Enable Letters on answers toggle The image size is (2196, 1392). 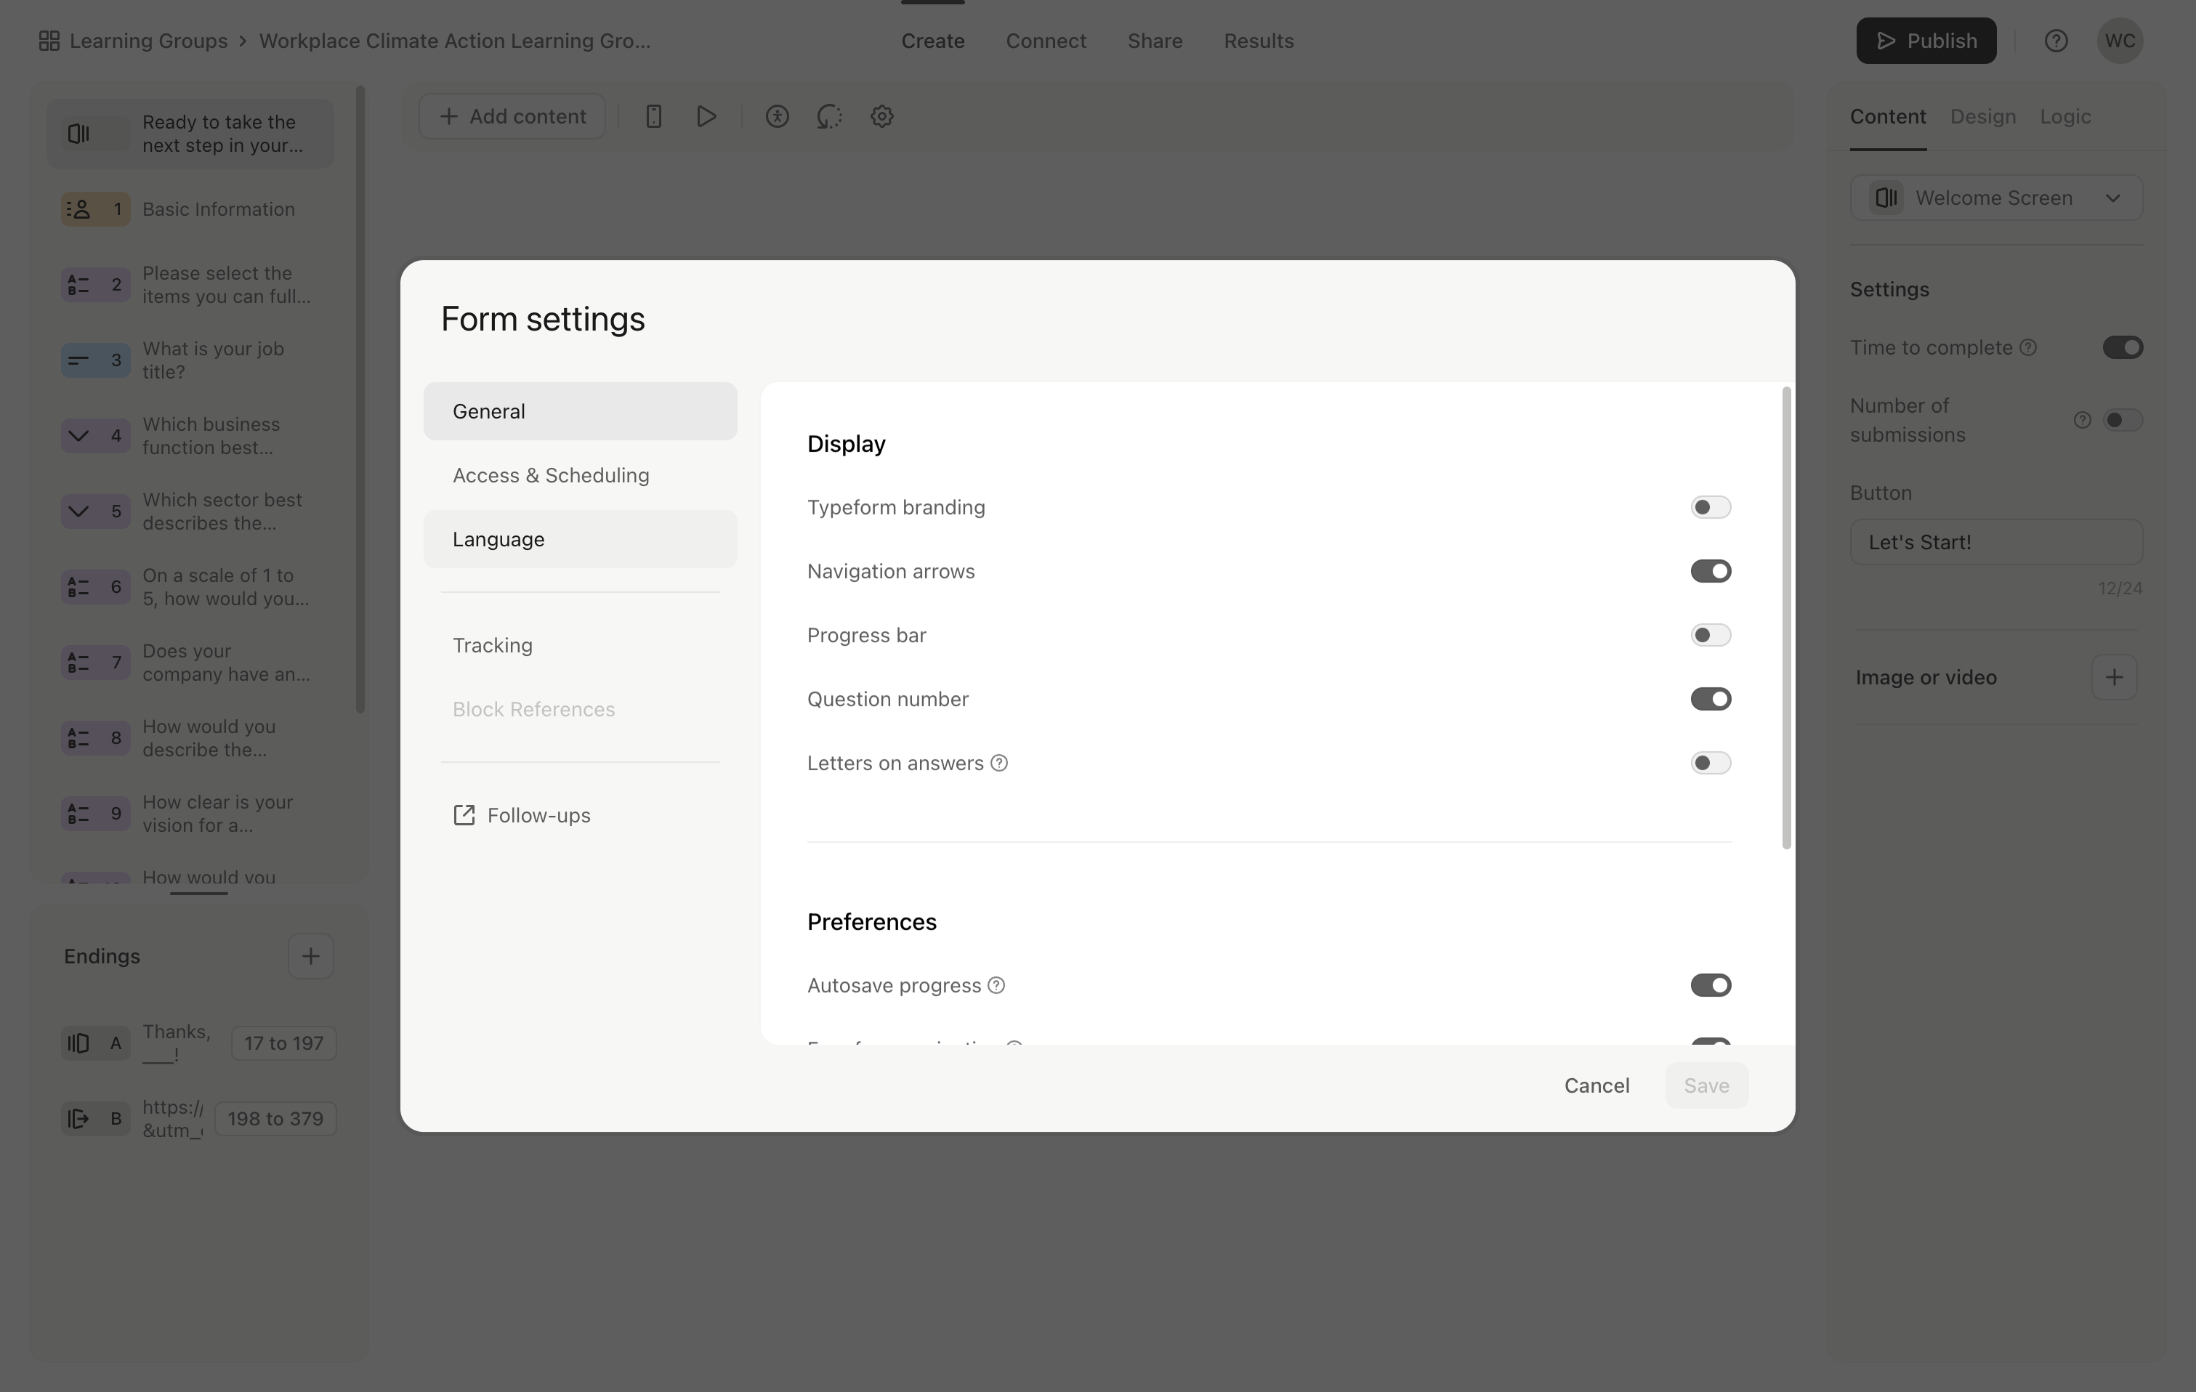tap(1710, 763)
